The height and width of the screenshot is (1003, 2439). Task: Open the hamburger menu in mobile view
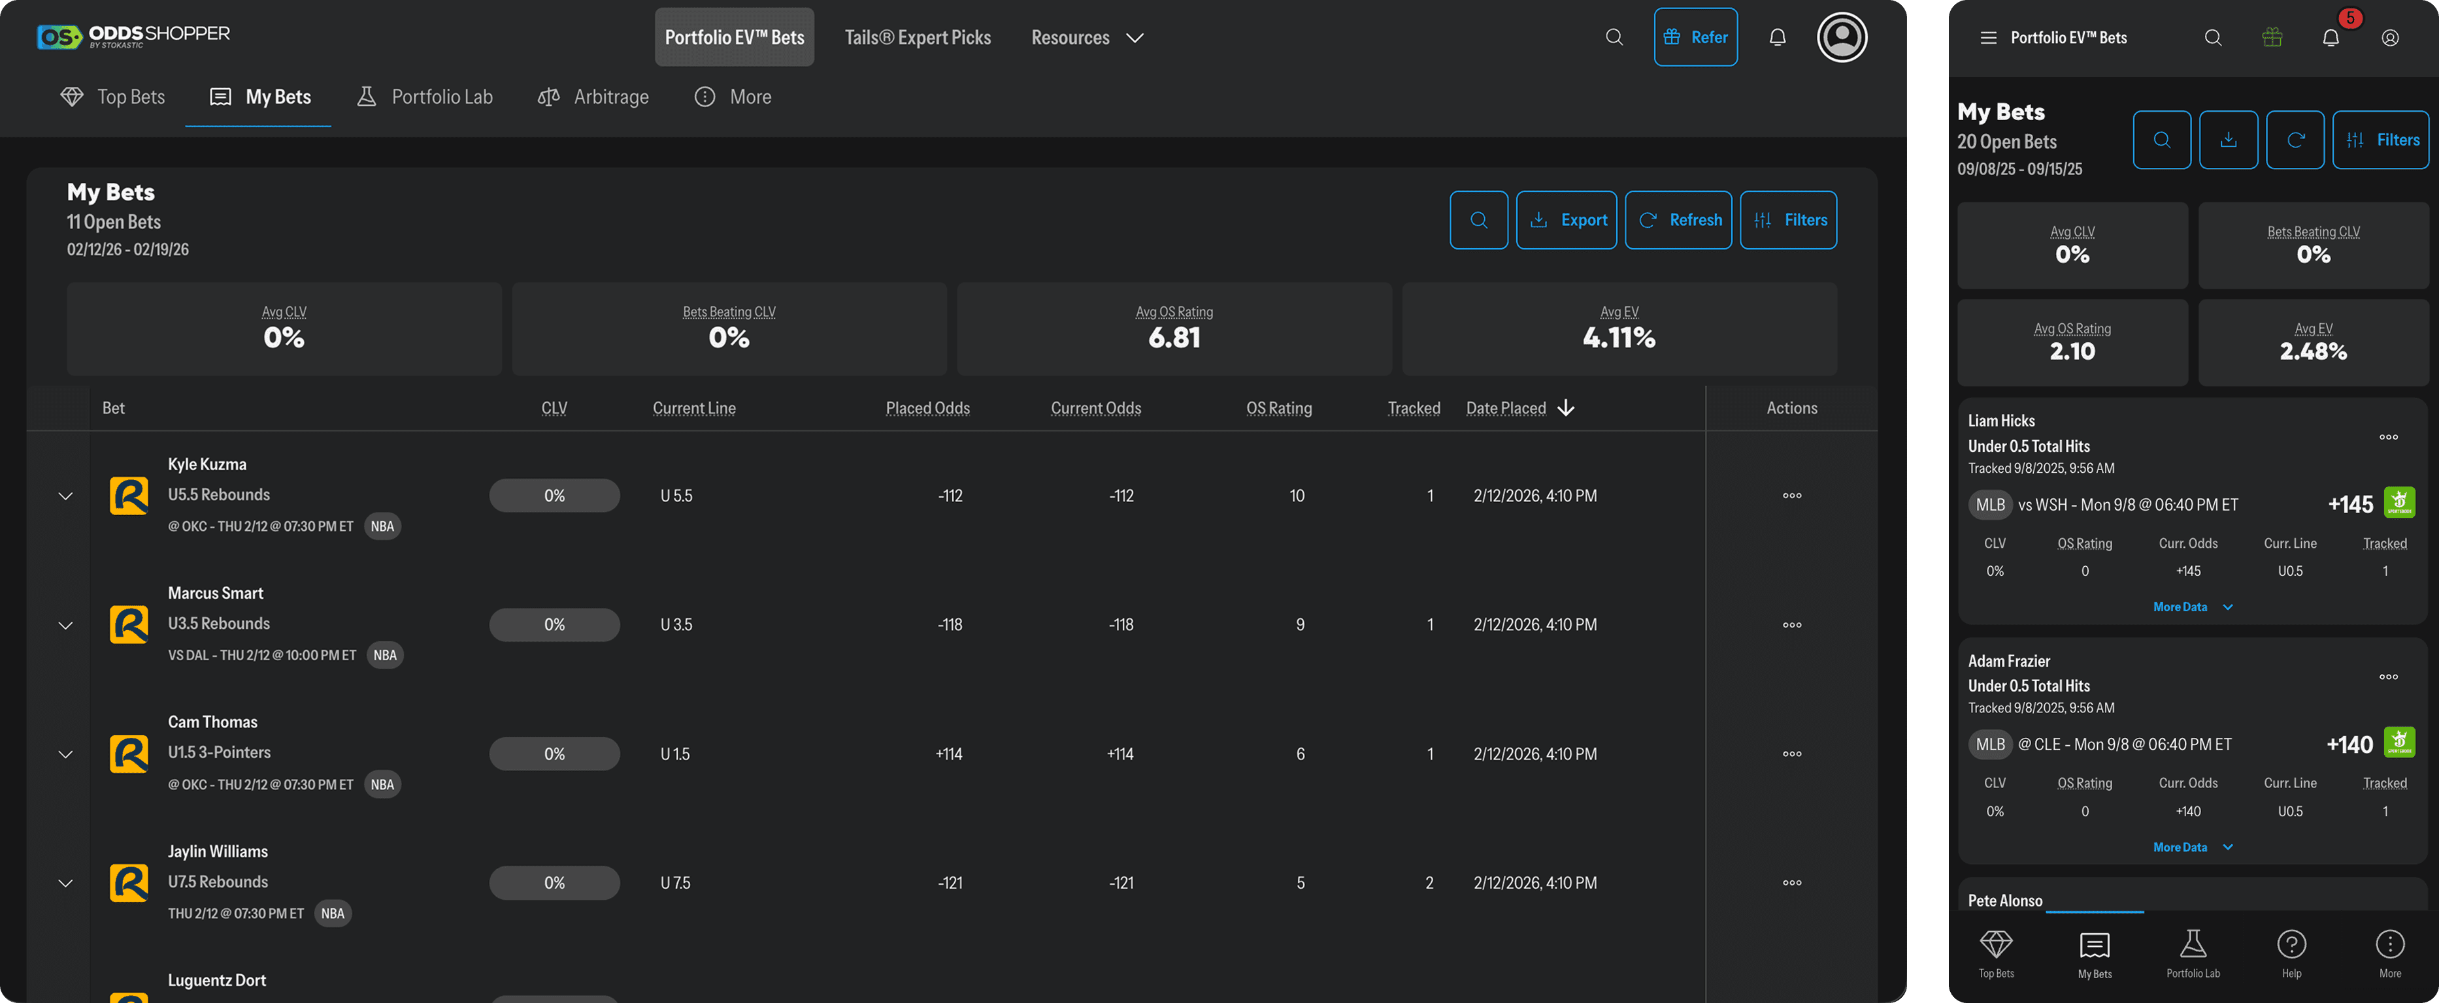tap(1987, 38)
